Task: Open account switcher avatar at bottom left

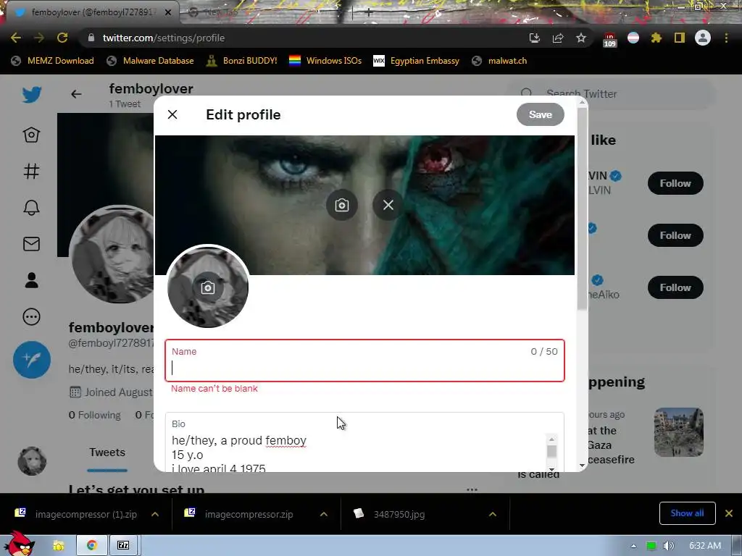Action: (32, 461)
